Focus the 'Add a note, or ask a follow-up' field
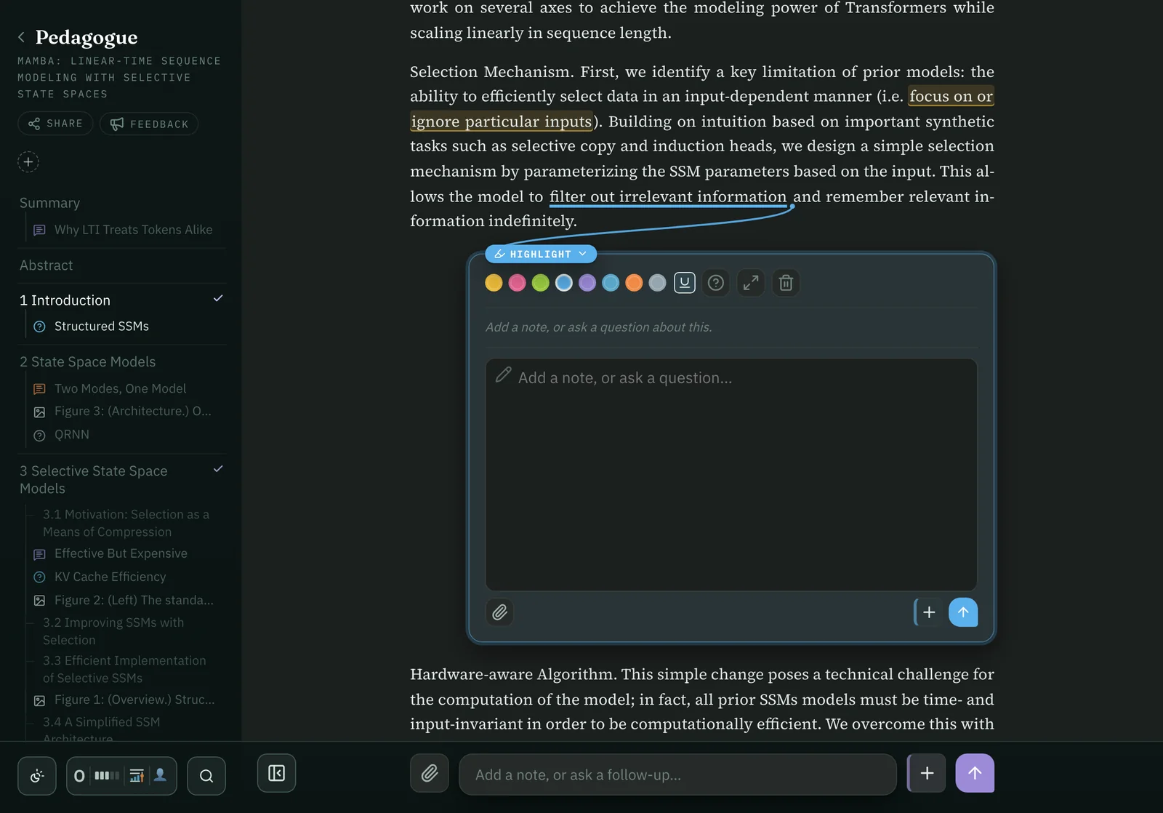The image size is (1163, 813). tap(677, 774)
